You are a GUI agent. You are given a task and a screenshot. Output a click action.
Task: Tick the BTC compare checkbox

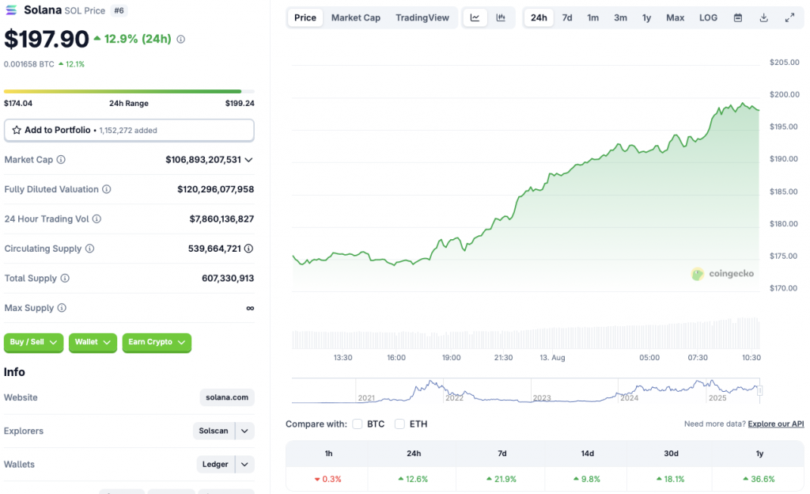[x=357, y=424]
